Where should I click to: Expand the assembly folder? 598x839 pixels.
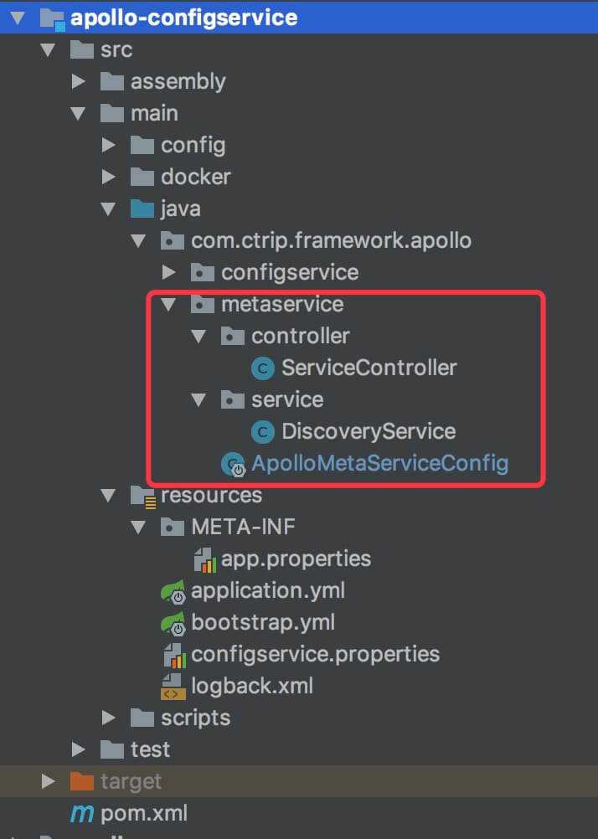click(80, 81)
